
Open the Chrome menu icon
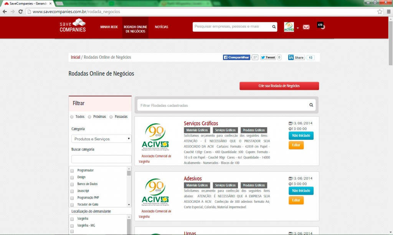coord(388,12)
